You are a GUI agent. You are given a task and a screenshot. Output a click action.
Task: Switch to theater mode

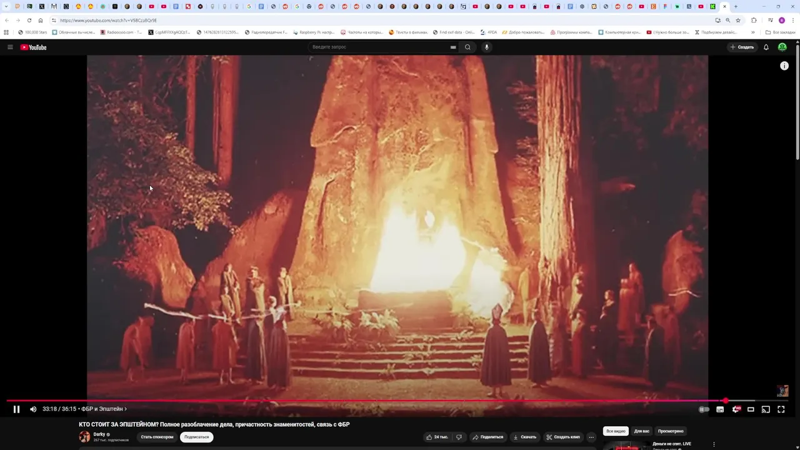coord(751,409)
